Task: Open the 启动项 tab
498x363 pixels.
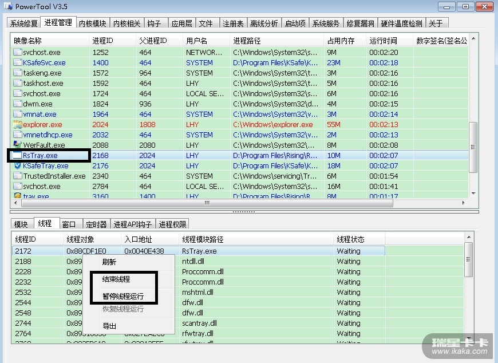Action: click(295, 23)
